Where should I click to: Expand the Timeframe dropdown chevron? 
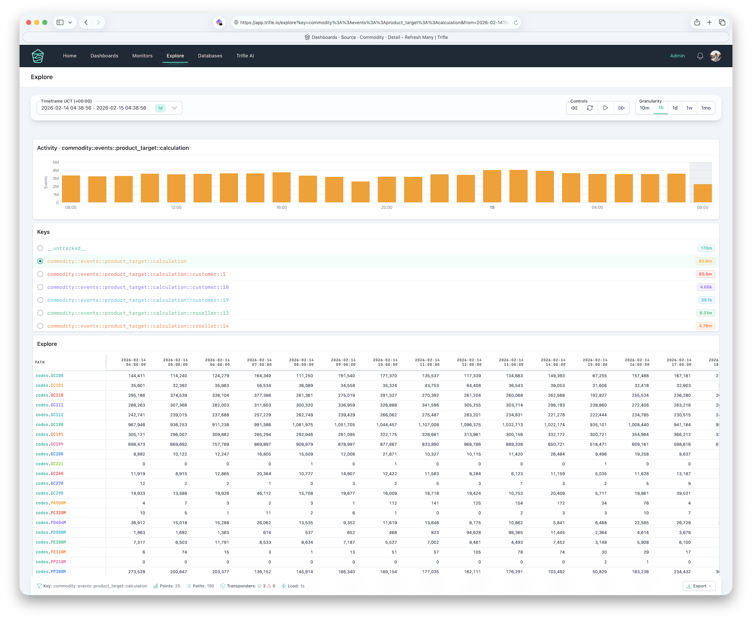(175, 108)
